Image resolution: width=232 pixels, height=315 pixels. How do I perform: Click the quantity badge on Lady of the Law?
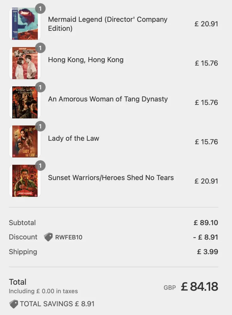pos(40,127)
